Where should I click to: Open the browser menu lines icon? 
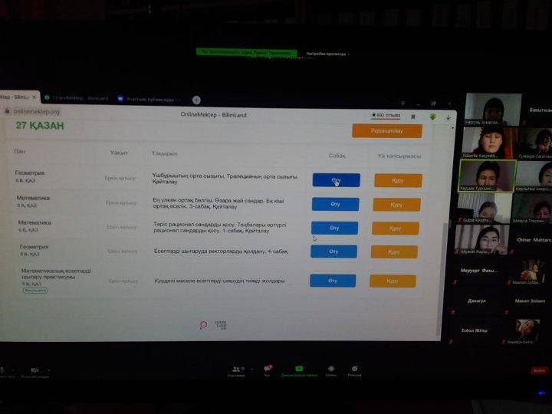(x=402, y=103)
